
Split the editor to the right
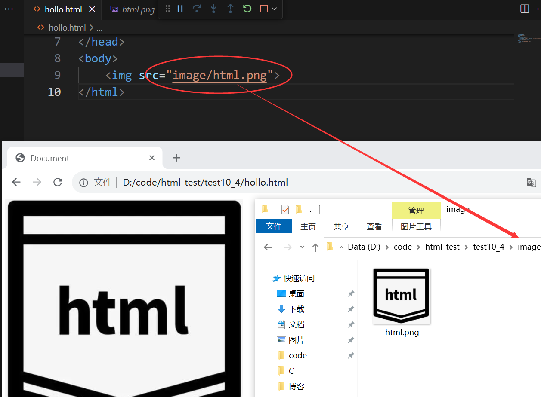525,9
